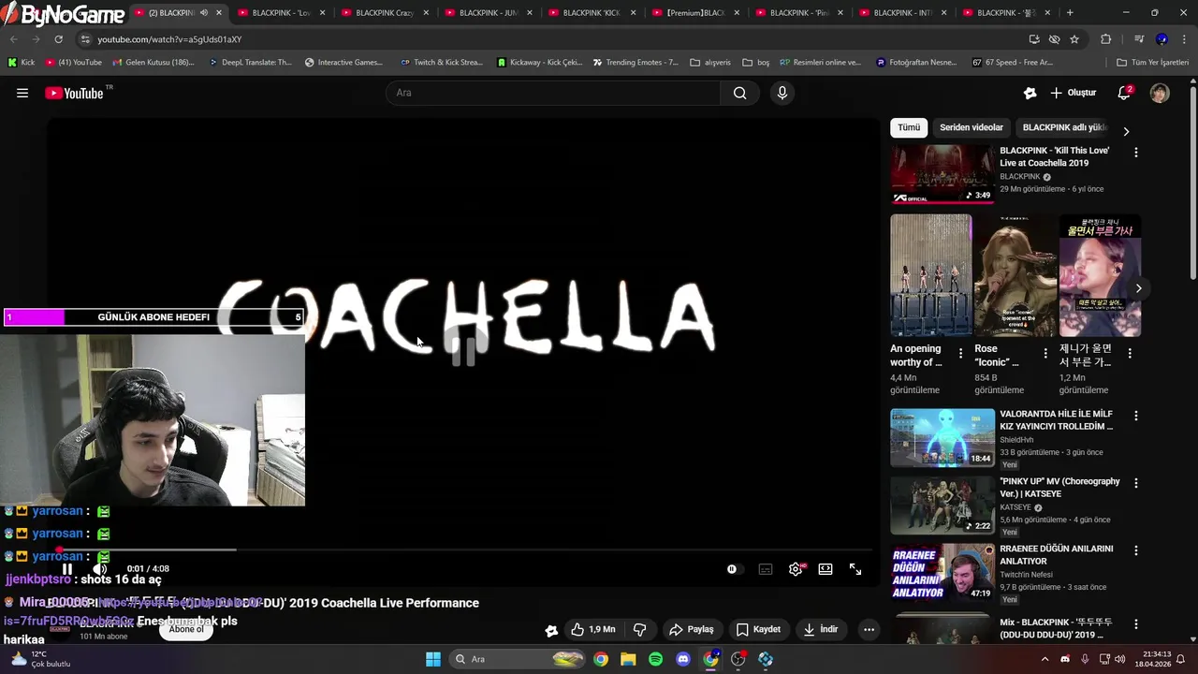Show more filter chips with right arrow

pyautogui.click(x=1126, y=131)
